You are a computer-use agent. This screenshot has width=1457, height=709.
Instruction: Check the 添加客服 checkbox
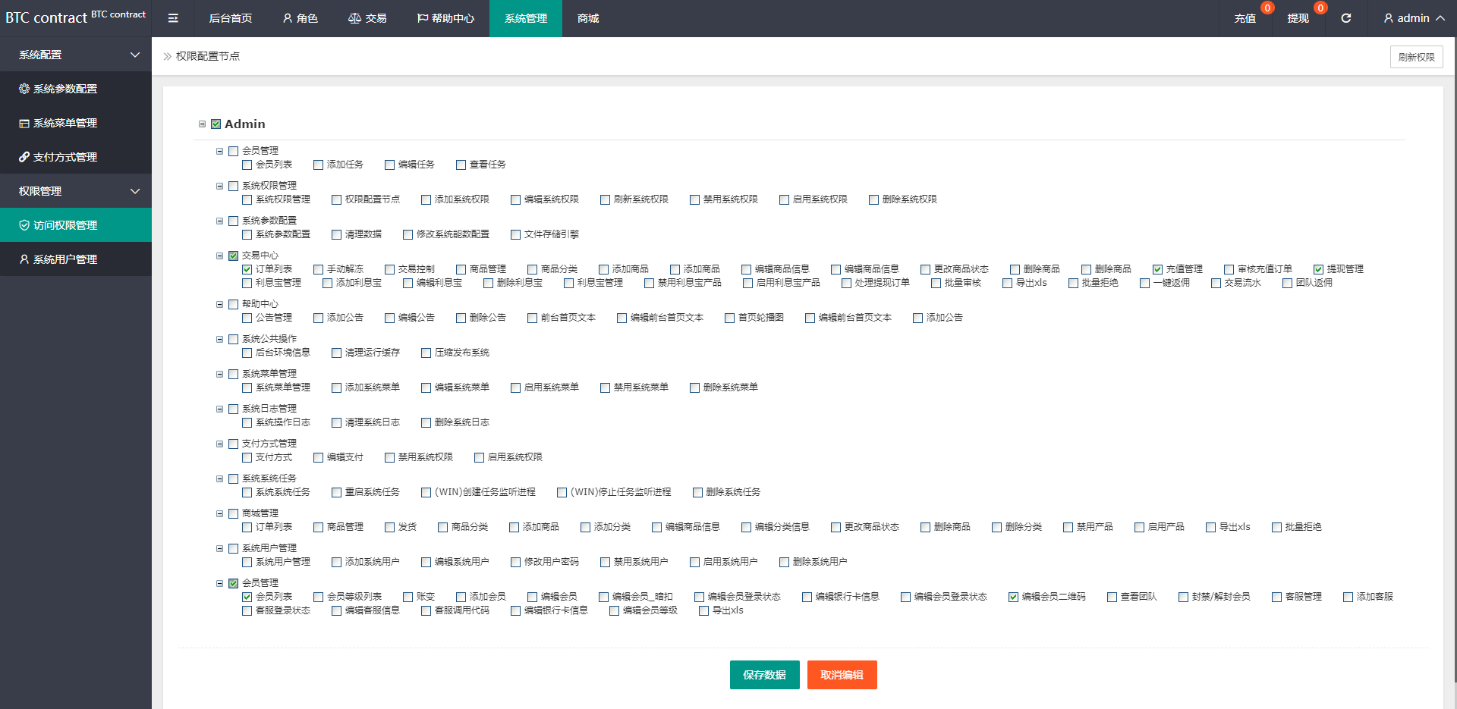[1348, 597]
